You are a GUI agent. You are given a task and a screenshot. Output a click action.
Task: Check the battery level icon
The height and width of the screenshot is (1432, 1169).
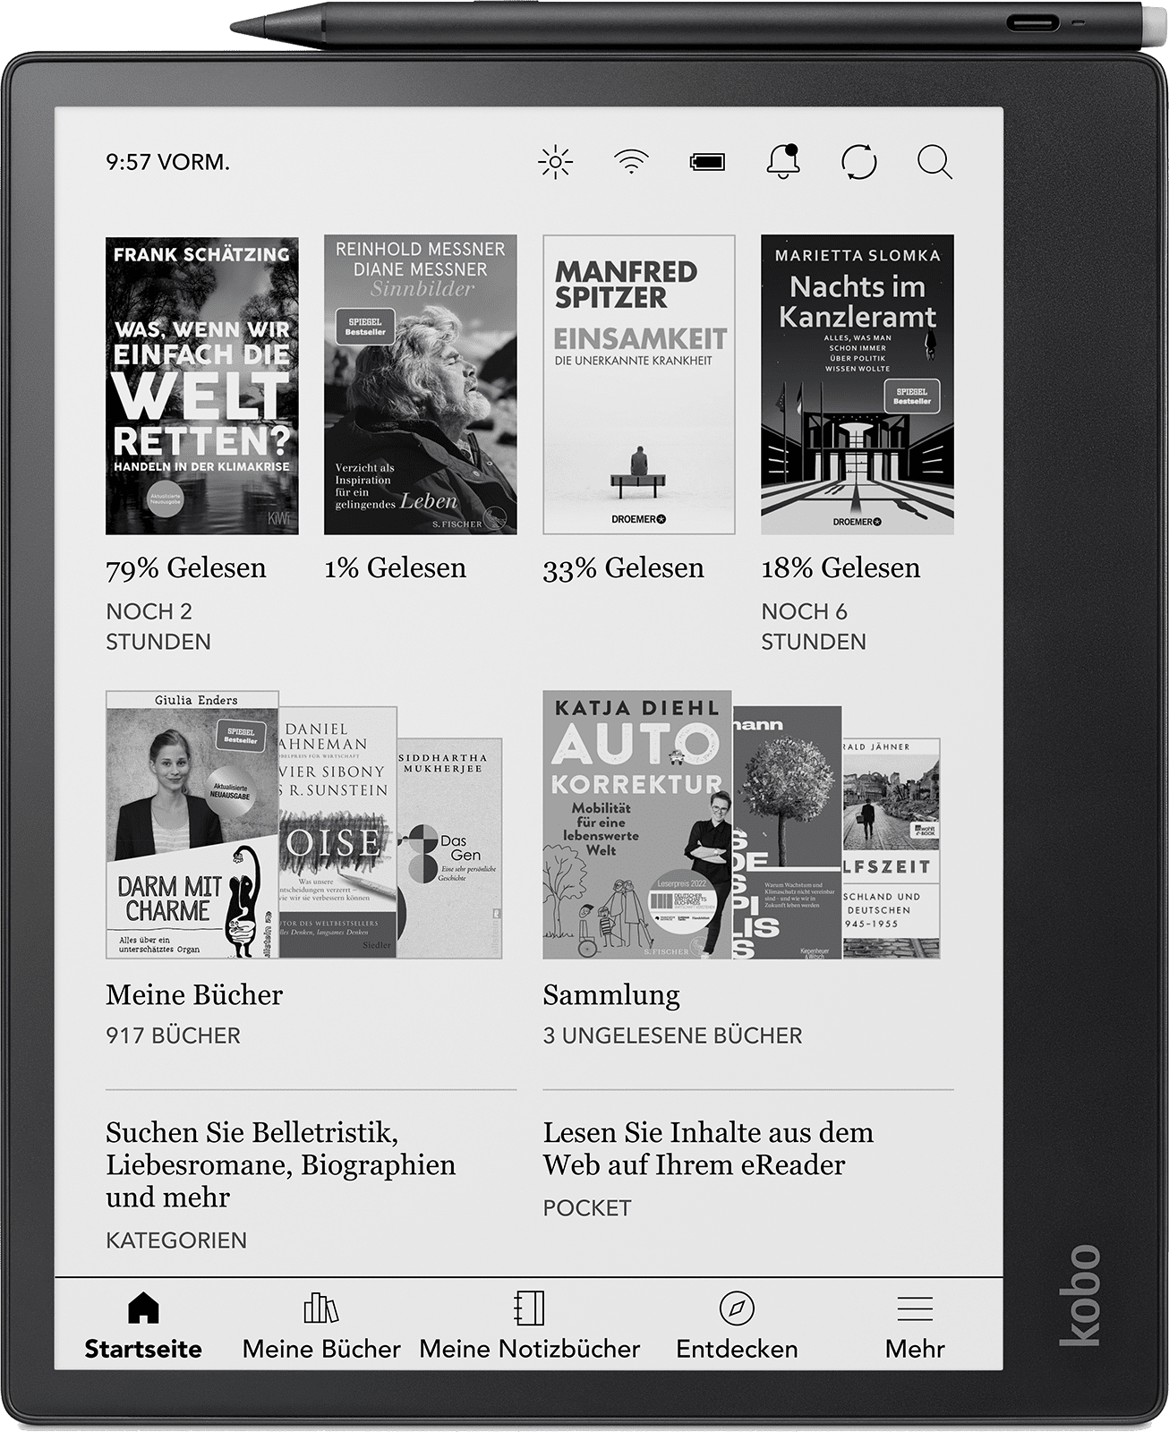pyautogui.click(x=707, y=162)
